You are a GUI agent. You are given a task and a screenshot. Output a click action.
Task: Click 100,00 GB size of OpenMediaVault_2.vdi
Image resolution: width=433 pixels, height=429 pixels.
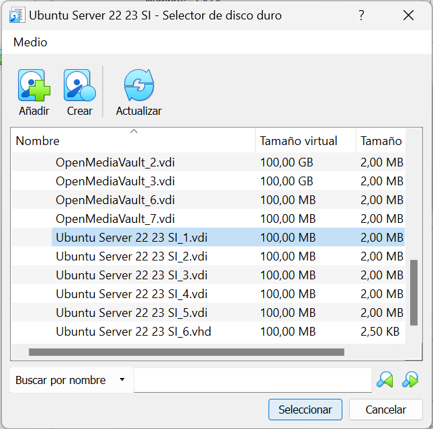[287, 162]
